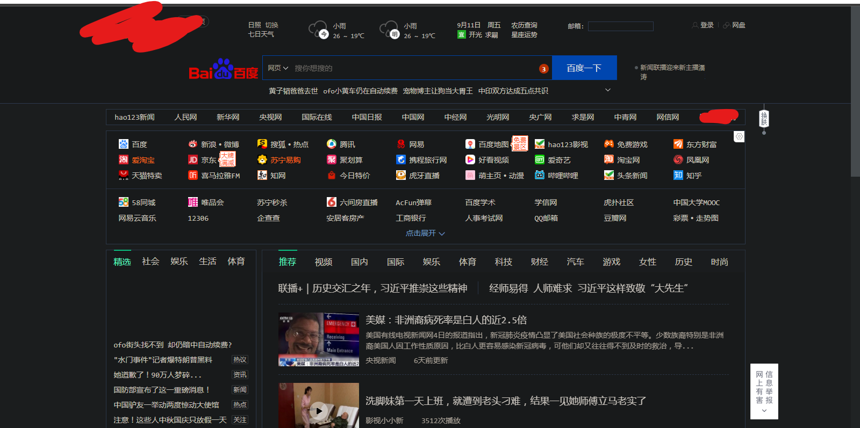Viewport: 860px width, 428px height.
Task: Open 天猫特卖 icon
Action: [x=124, y=175]
